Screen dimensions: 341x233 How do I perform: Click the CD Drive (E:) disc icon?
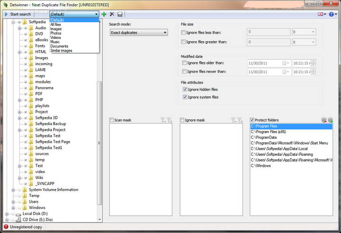[x=18, y=220]
